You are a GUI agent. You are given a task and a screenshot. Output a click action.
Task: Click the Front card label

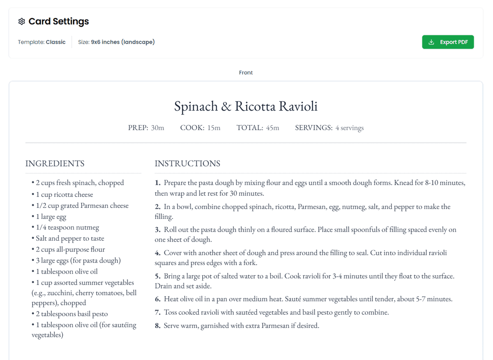click(x=246, y=72)
